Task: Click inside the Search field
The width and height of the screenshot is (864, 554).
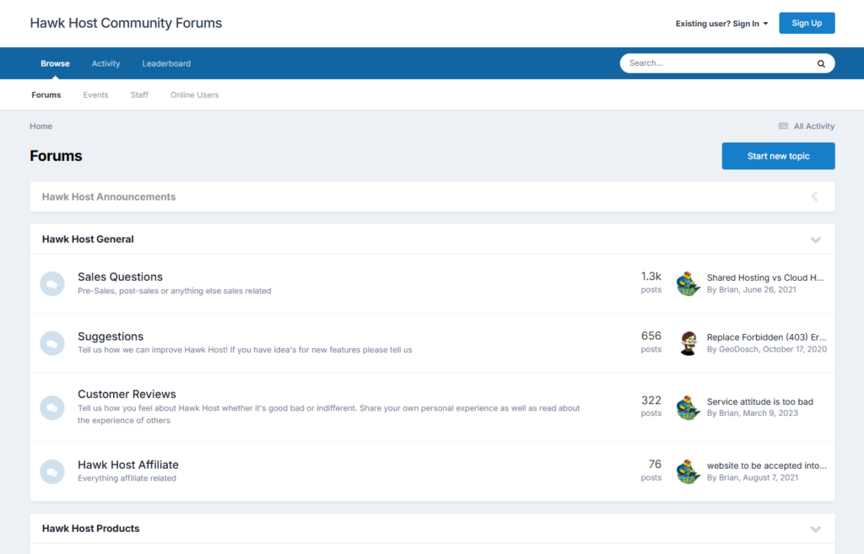Action: coord(717,63)
